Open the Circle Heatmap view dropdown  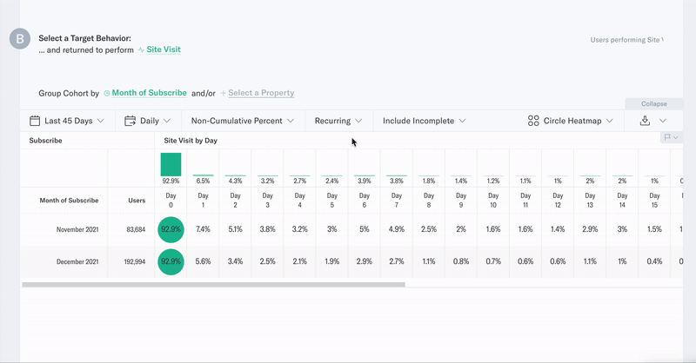tap(570, 121)
